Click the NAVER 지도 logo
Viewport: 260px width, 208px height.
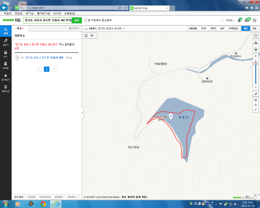pos(12,20)
